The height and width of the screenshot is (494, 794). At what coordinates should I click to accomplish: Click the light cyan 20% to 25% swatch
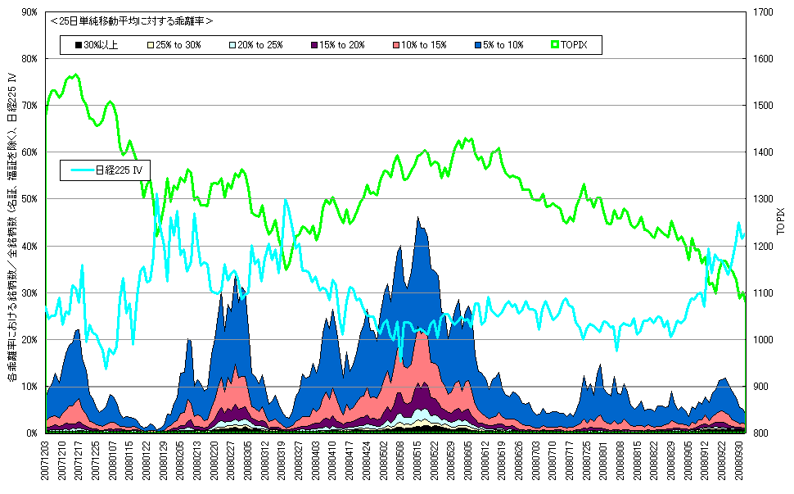[232, 45]
